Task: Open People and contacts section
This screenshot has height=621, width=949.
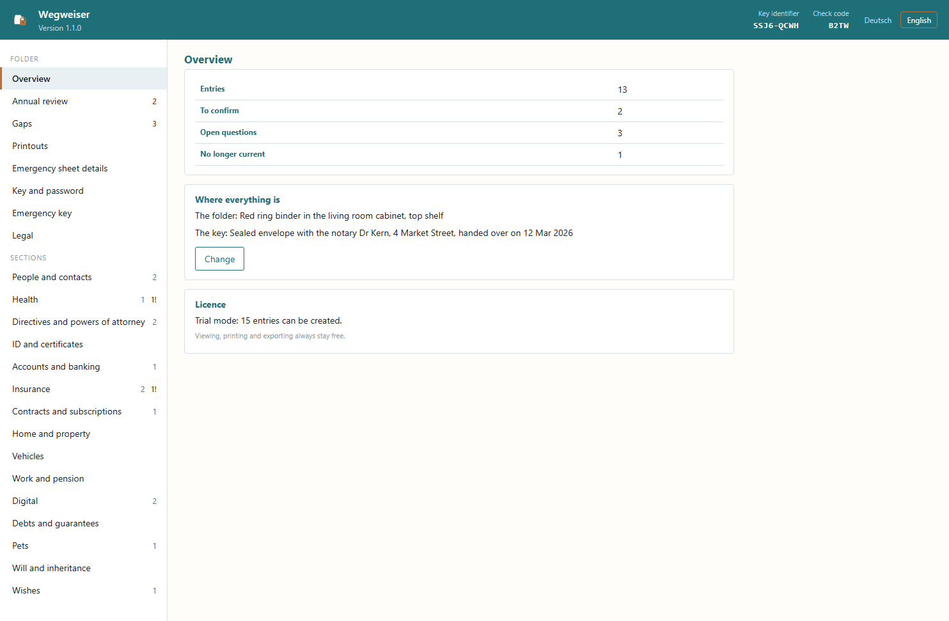Action: (x=83, y=277)
